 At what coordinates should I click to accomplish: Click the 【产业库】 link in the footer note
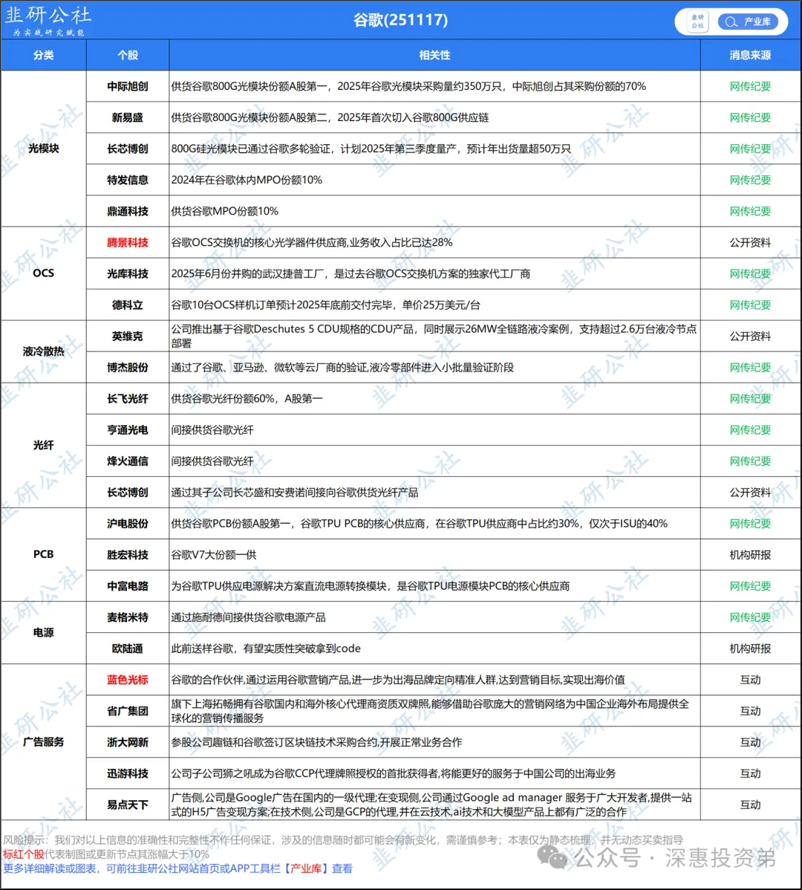click(306, 868)
